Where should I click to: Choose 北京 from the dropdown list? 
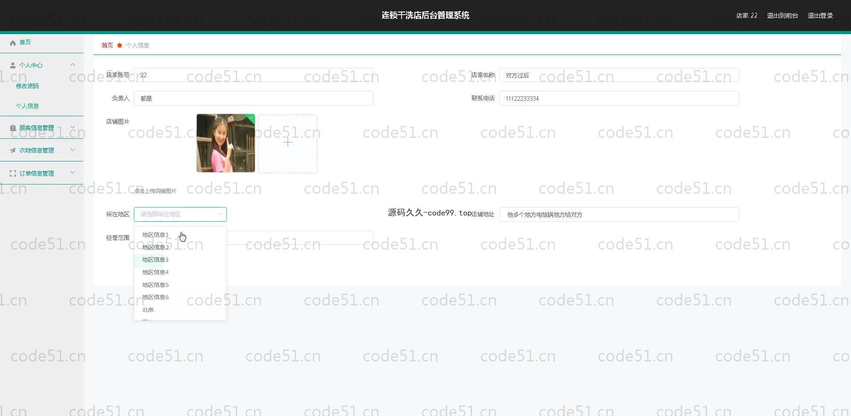tap(180, 310)
